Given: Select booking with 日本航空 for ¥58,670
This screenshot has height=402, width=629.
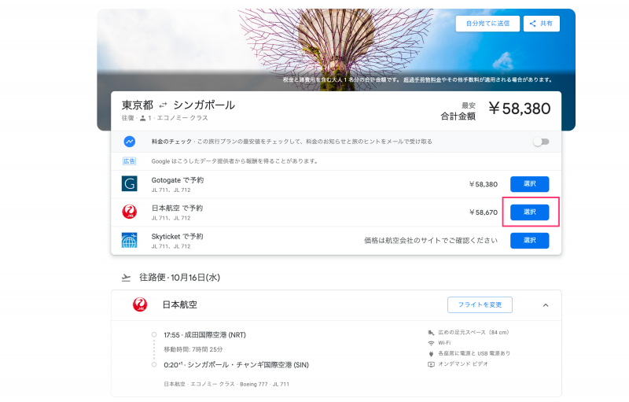Looking at the screenshot, I should tap(529, 212).
